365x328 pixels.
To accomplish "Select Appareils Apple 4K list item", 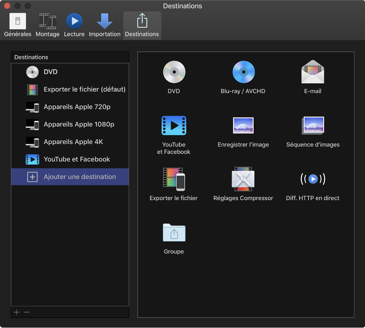I will click(73, 142).
